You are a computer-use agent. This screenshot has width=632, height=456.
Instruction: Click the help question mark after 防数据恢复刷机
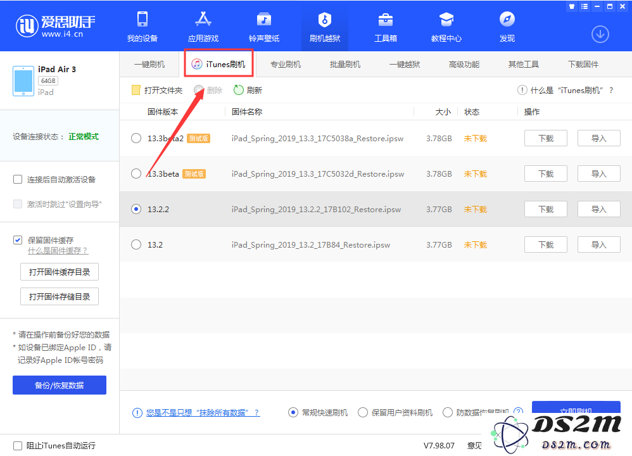click(519, 412)
